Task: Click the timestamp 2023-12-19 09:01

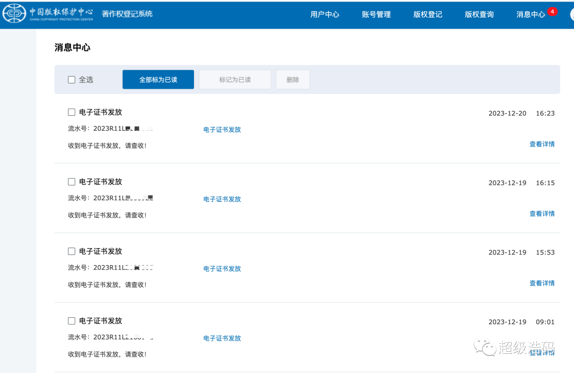Action: [522, 322]
